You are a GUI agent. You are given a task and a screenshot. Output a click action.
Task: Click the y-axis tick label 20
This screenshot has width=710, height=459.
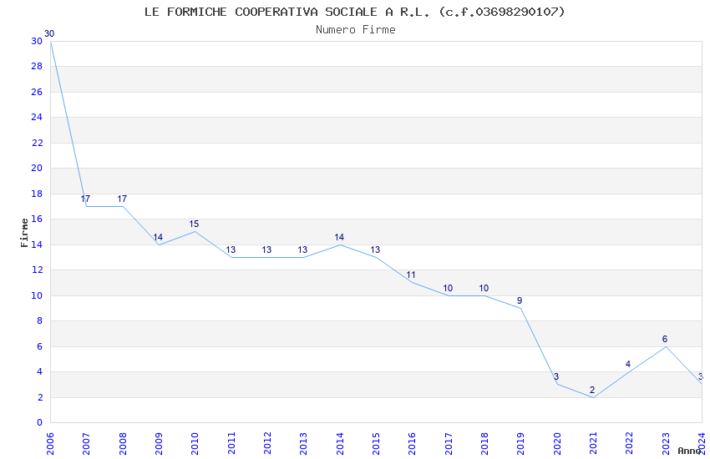click(37, 169)
